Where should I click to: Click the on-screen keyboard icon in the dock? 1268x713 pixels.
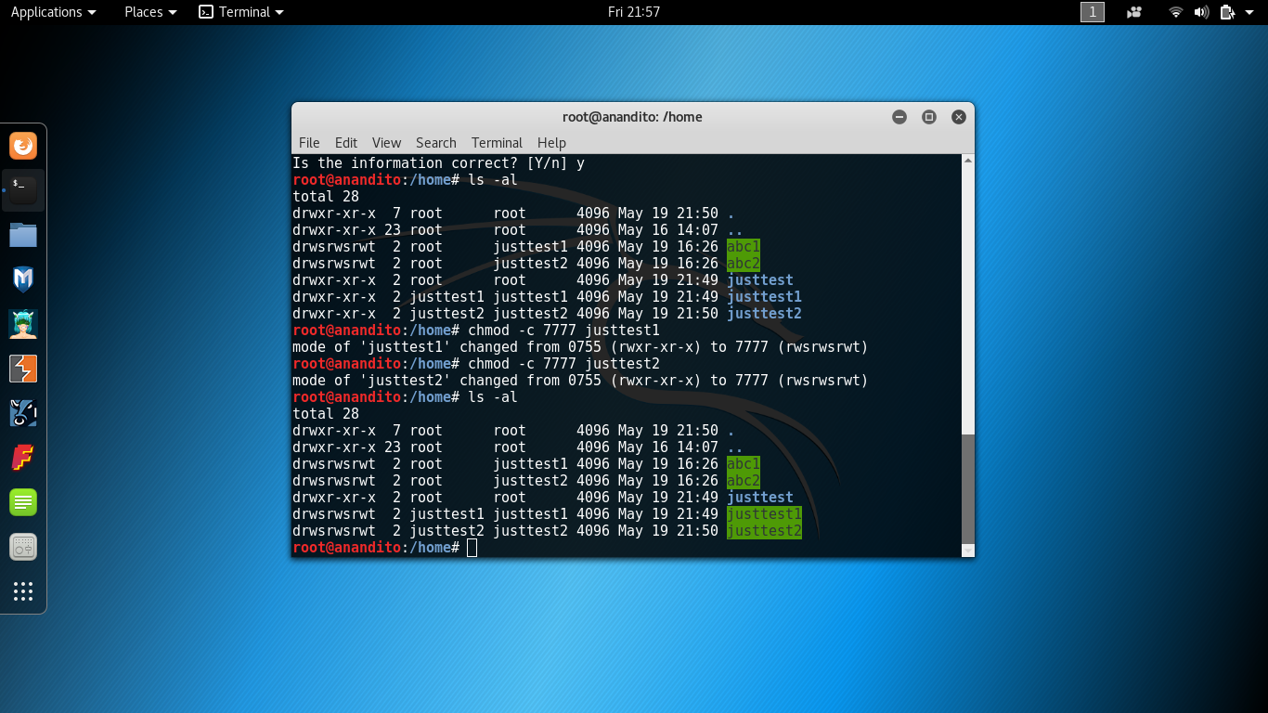[22, 546]
